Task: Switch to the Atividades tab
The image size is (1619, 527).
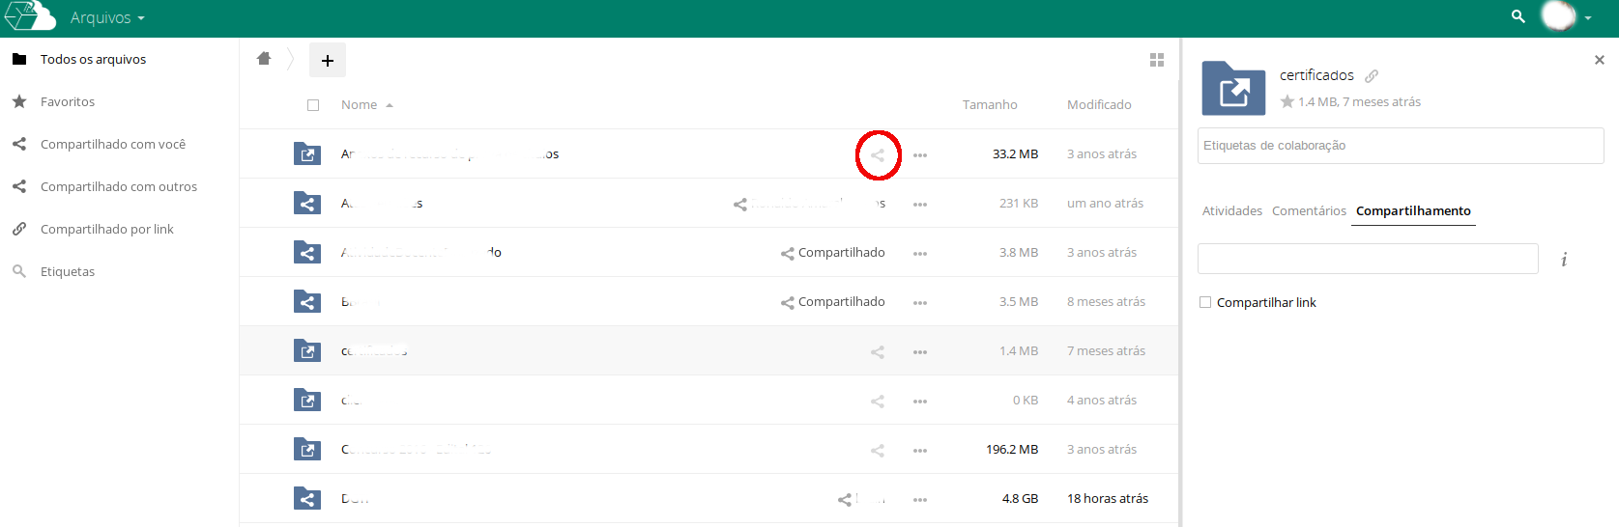Action: pyautogui.click(x=1232, y=210)
